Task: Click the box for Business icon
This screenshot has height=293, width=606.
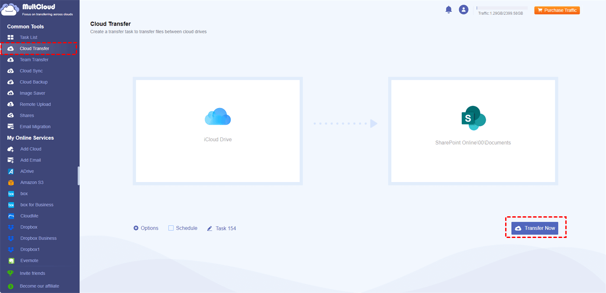Action: point(11,205)
